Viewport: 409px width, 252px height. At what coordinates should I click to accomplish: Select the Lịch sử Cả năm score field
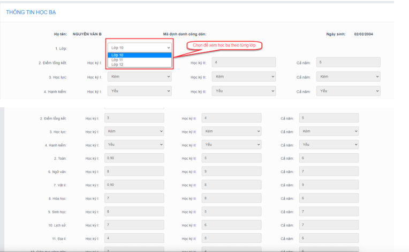pos(329,225)
